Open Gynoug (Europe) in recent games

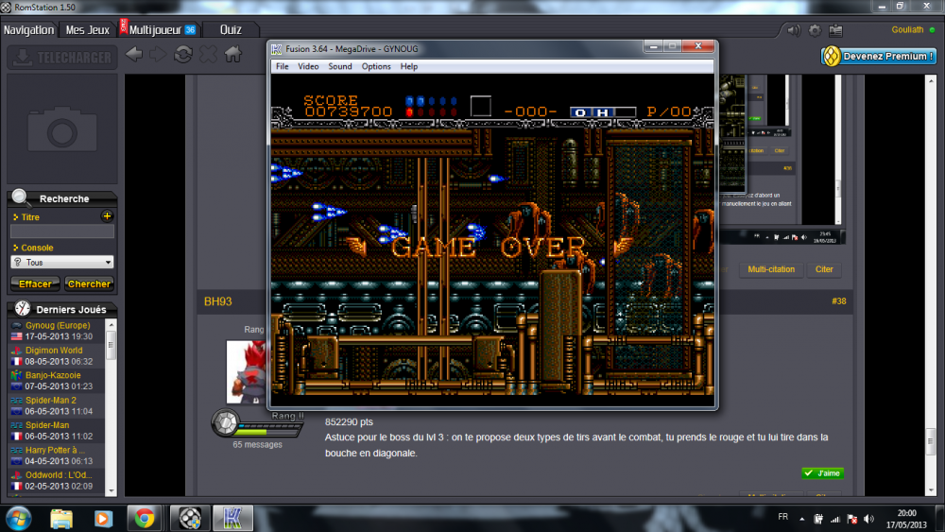(58, 325)
